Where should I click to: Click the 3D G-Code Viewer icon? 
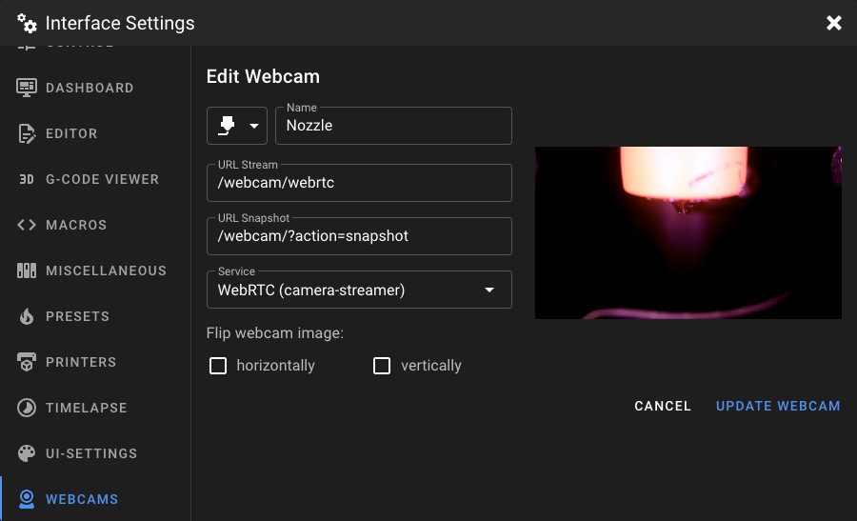coord(27,179)
